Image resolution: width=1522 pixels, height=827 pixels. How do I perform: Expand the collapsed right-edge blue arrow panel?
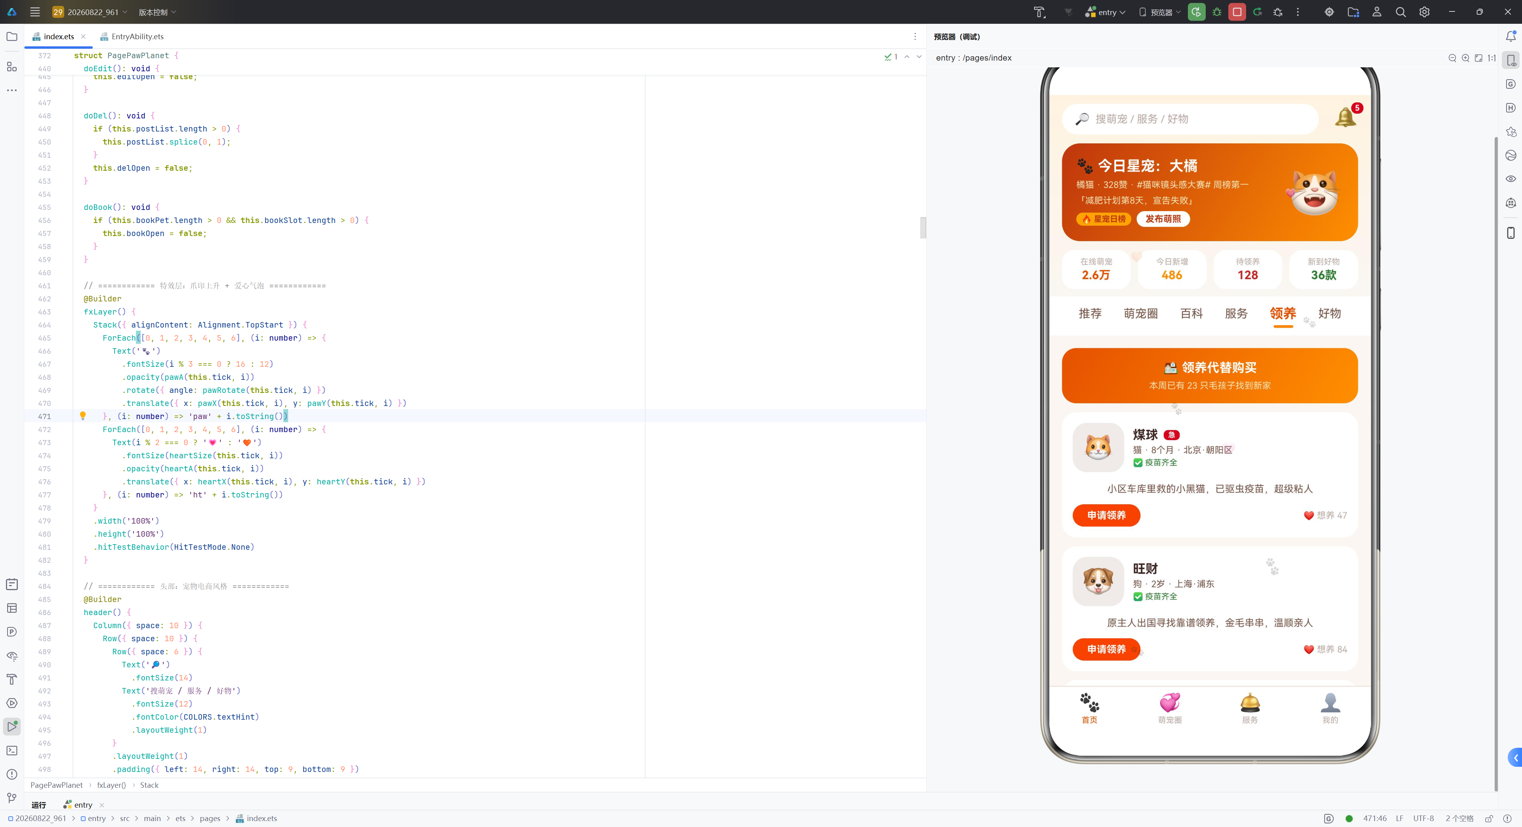click(1516, 758)
